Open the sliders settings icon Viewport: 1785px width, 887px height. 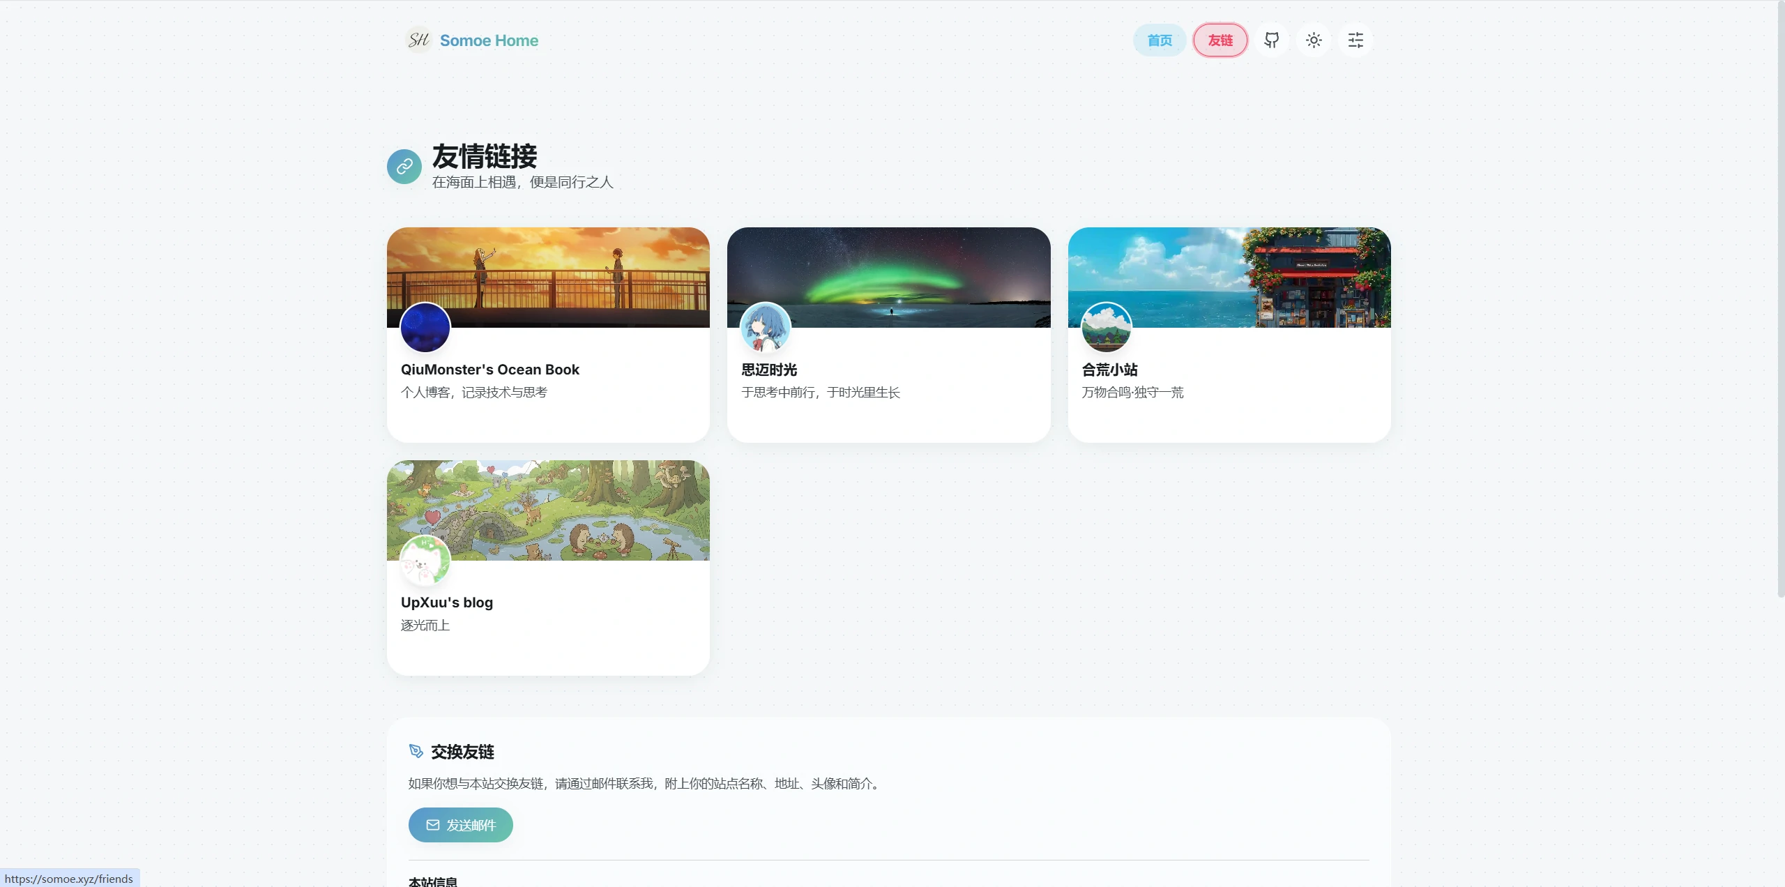tap(1355, 40)
